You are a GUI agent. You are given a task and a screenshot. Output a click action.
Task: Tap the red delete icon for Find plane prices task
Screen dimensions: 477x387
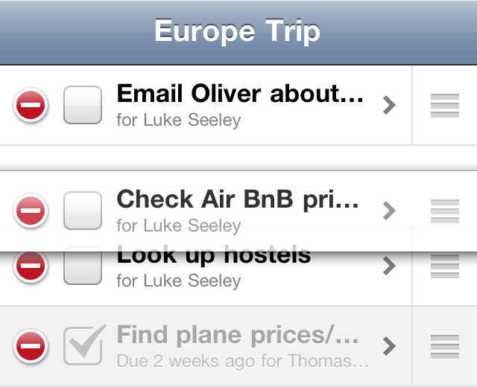31,346
